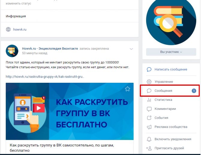The image size is (201, 155).
Task: Open the Комментарии menu item
Action: click(x=165, y=109)
